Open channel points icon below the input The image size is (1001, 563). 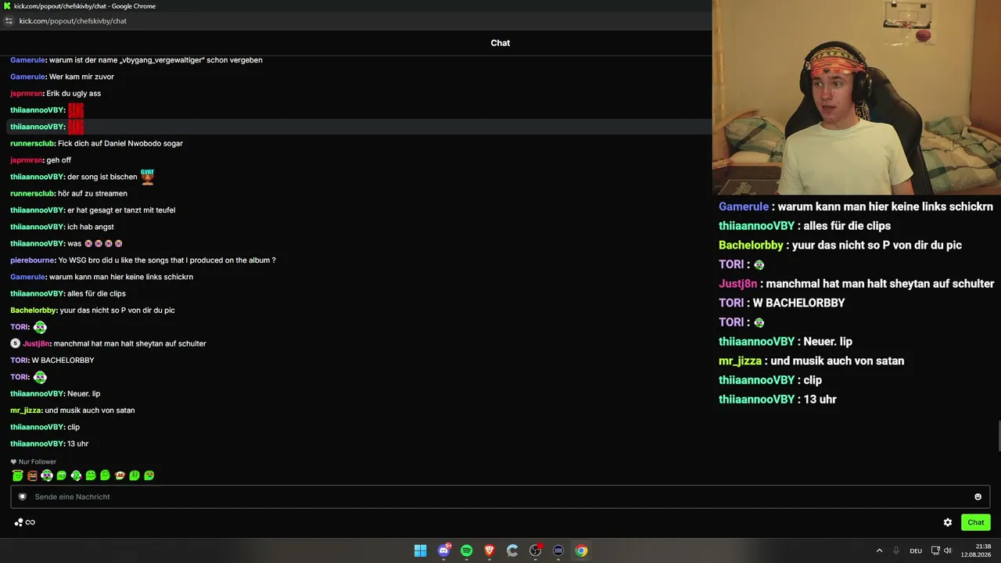click(x=19, y=522)
